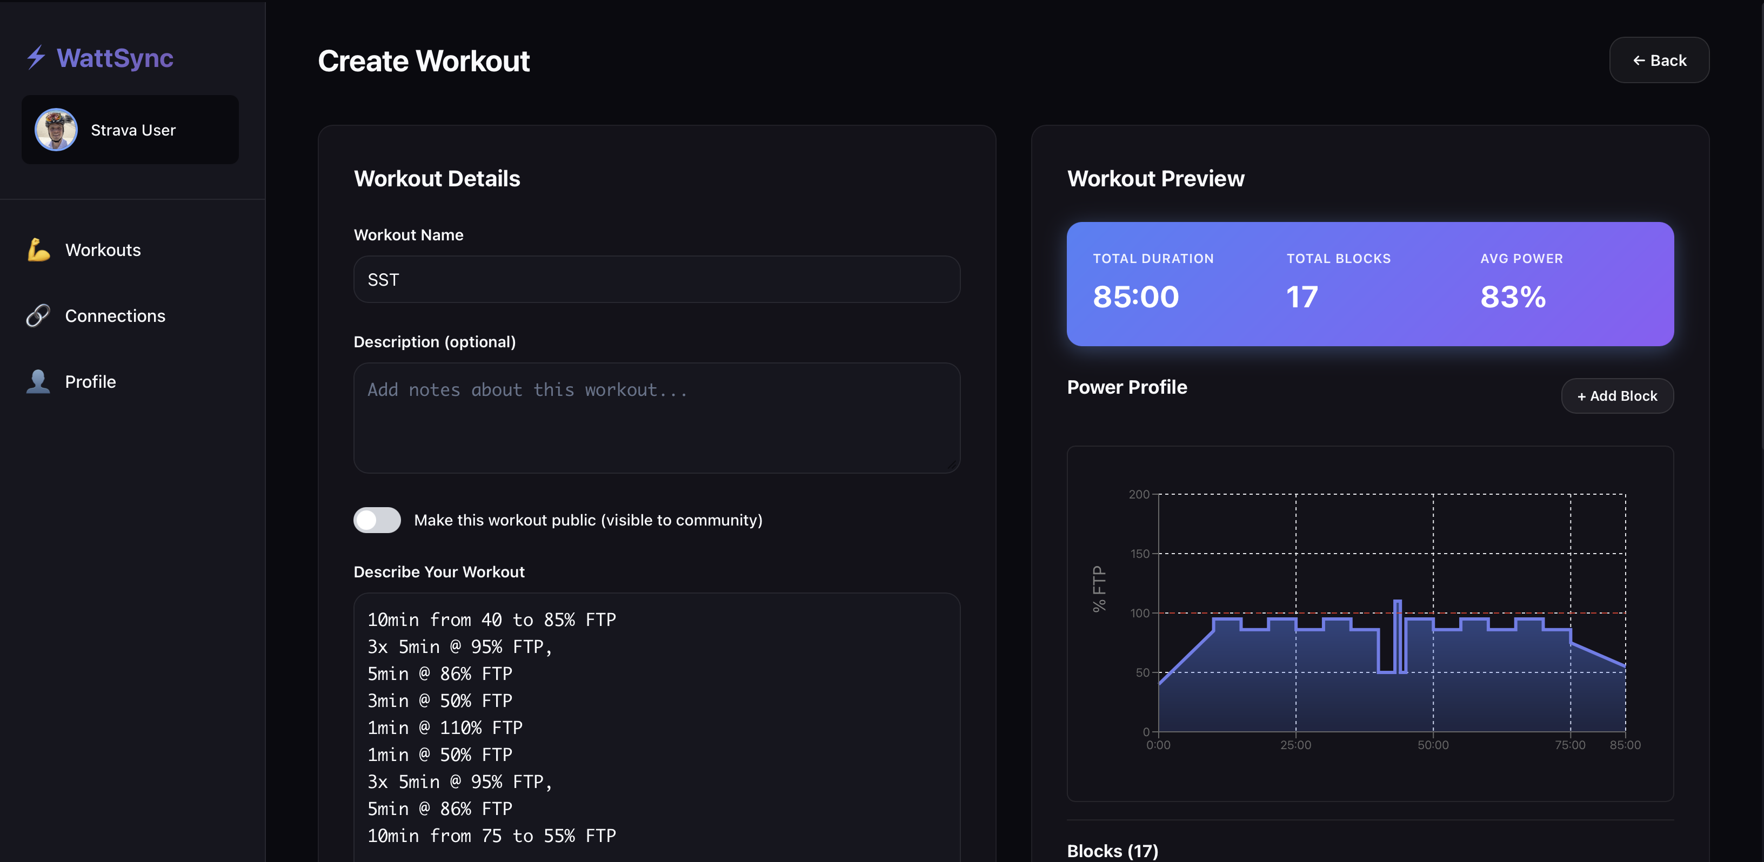Click the back arrow icon beside Back
1764x862 pixels.
coord(1638,60)
